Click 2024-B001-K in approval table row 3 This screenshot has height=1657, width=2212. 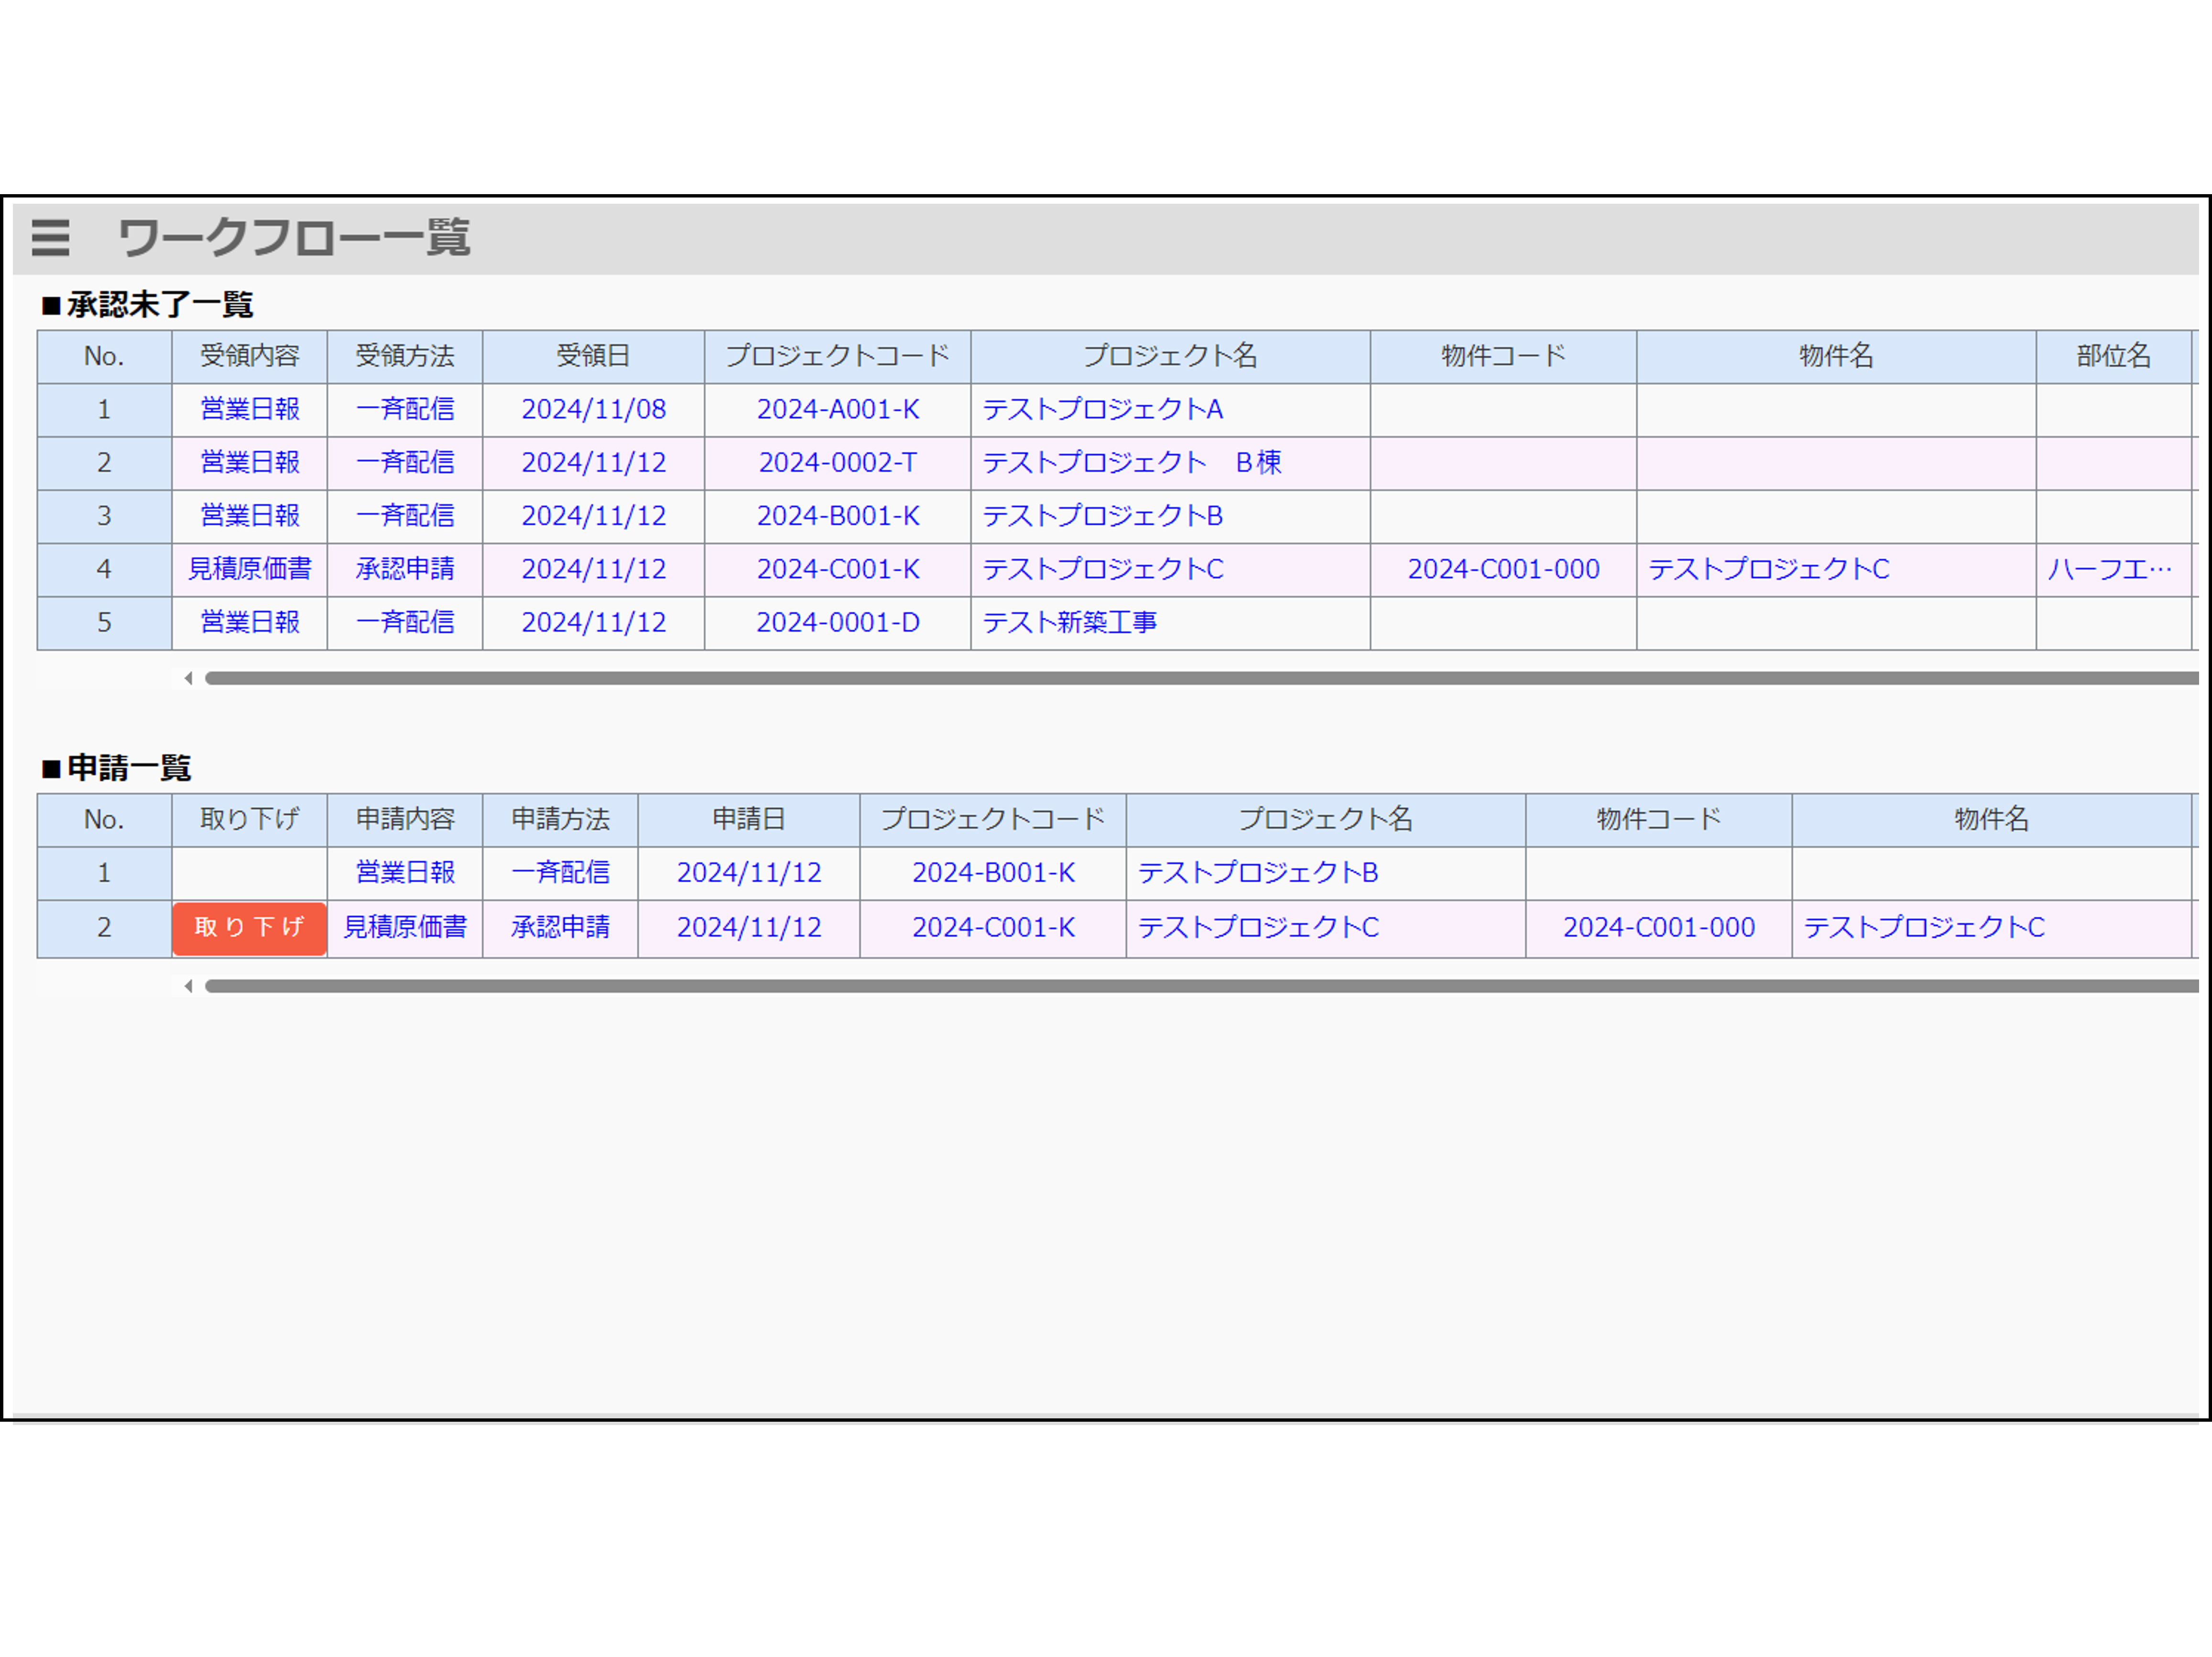(838, 516)
